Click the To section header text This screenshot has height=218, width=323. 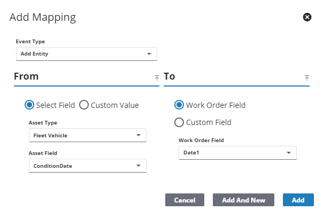pos(170,76)
